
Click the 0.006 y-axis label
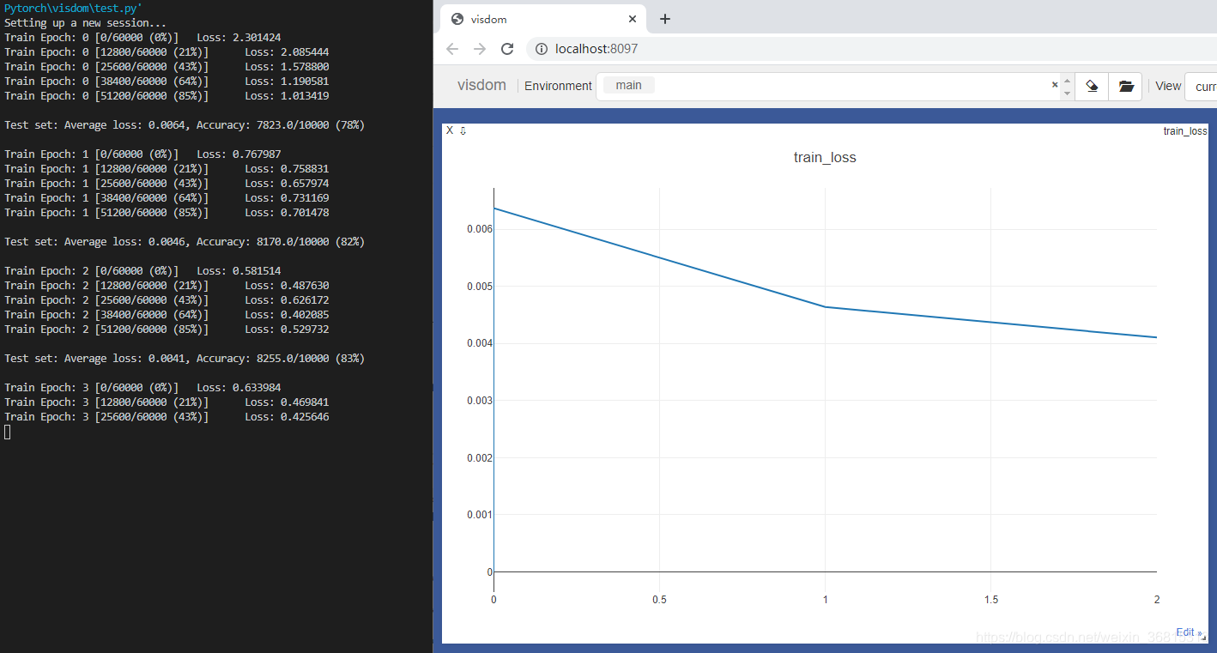coord(480,229)
